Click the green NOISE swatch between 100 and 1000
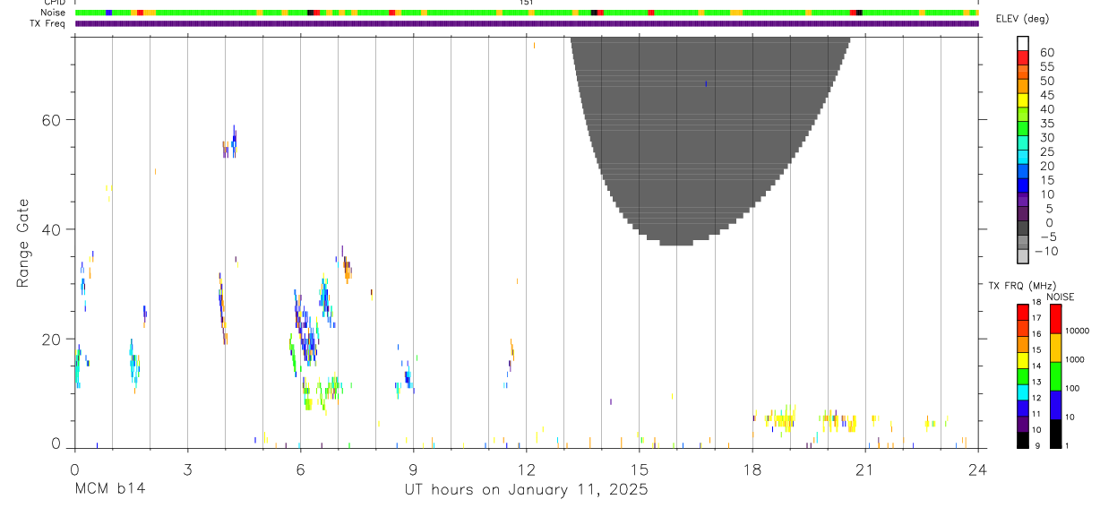 pyautogui.click(x=1056, y=376)
